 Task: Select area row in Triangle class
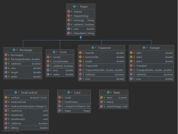point(152,79)
